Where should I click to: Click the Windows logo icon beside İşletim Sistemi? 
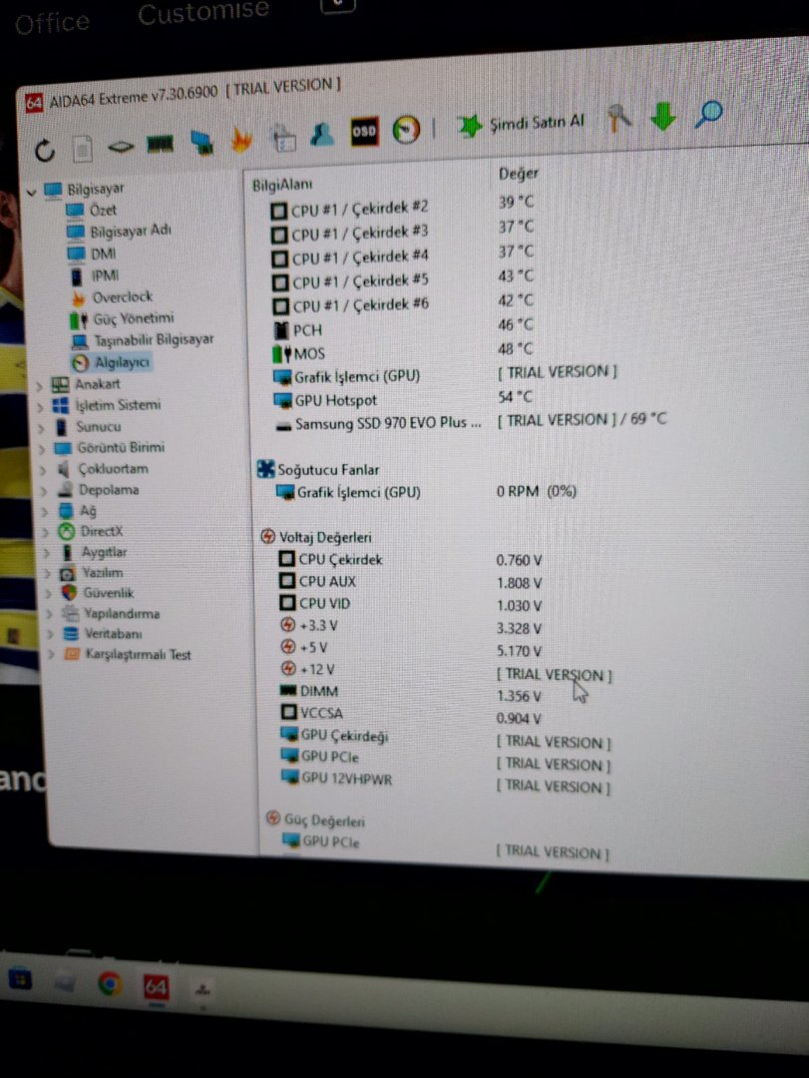click(x=61, y=405)
